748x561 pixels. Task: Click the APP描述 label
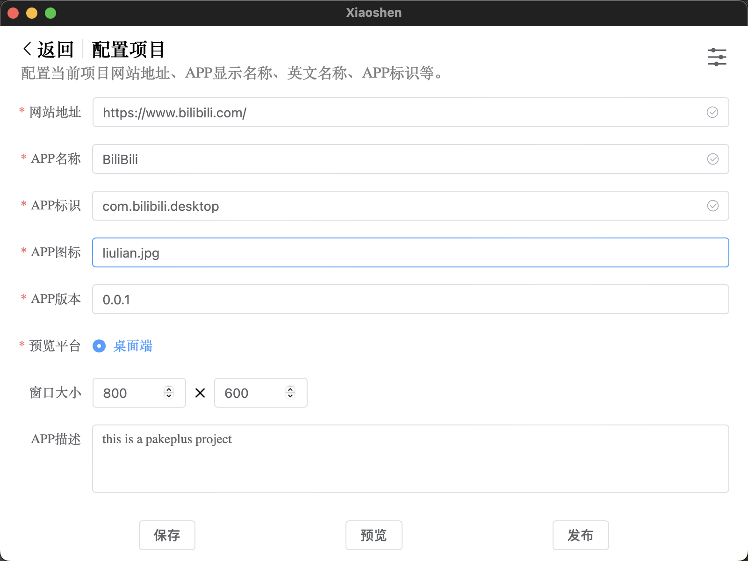56,439
